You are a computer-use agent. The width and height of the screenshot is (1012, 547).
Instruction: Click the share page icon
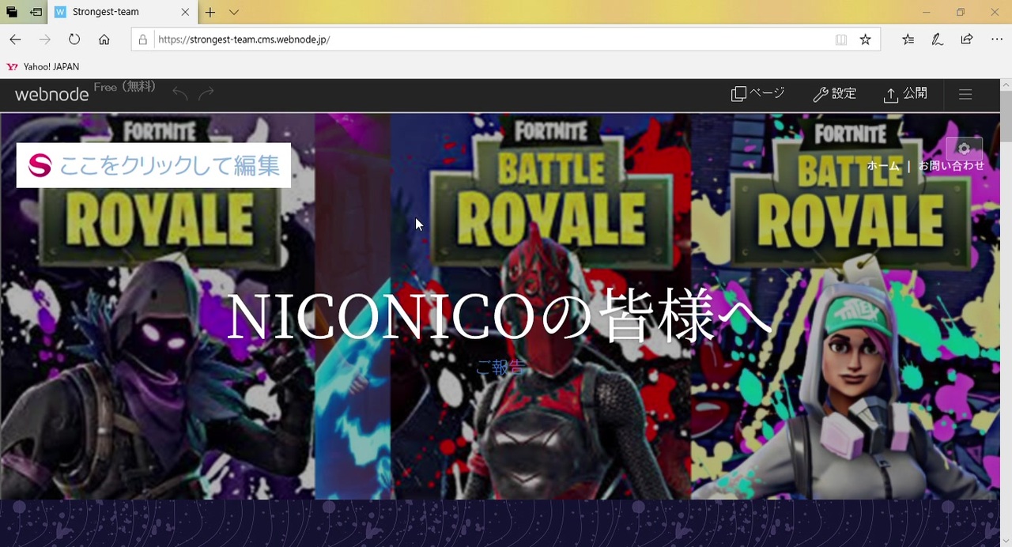[x=966, y=40]
